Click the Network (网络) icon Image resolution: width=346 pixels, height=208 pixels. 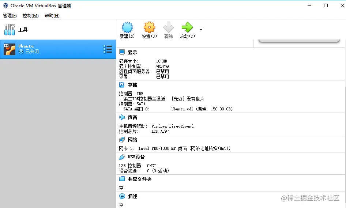tap(122, 139)
